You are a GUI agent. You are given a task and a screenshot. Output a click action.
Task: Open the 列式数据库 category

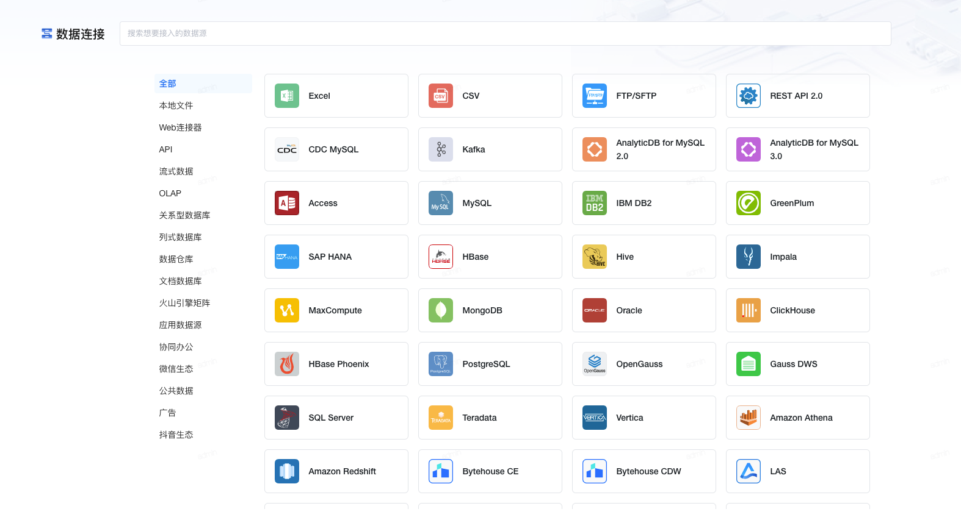click(x=203, y=237)
